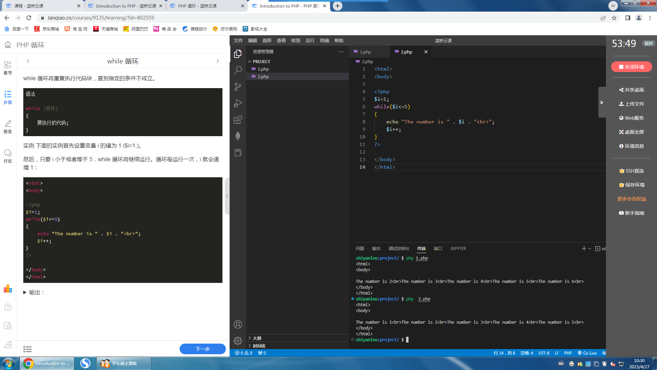Select 2.php in the file explorer
The width and height of the screenshot is (657, 370).
tap(297, 76)
